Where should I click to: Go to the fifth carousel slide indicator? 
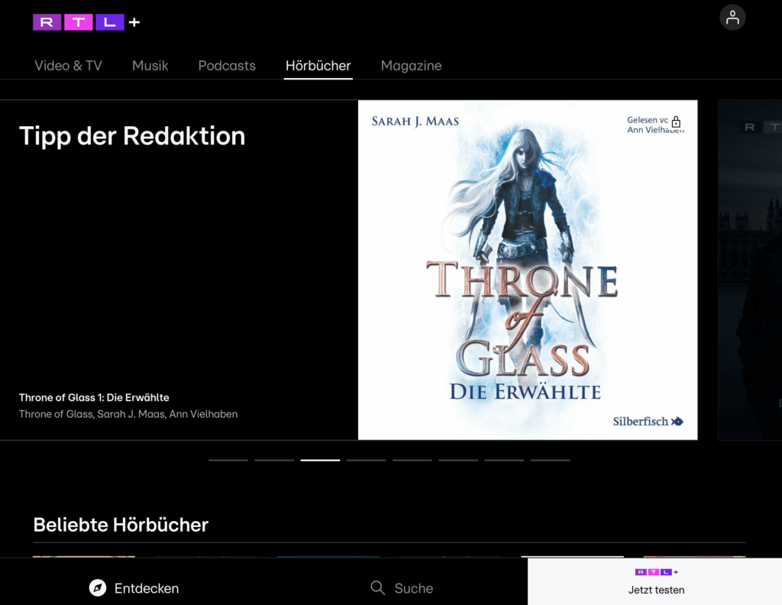pos(412,461)
